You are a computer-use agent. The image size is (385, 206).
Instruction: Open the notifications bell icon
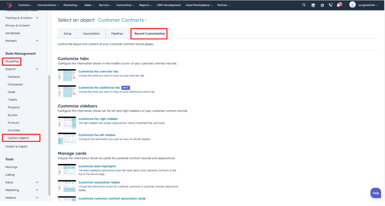click(339, 5)
